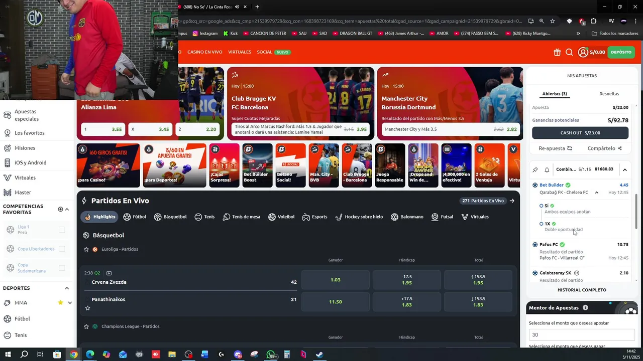Image resolution: width=643 pixels, height=361 pixels.
Task: Open the Todos los marcadores folder
Action: point(615,34)
